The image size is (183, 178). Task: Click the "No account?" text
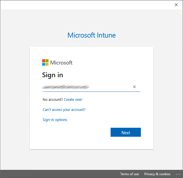pyautogui.click(x=53, y=100)
